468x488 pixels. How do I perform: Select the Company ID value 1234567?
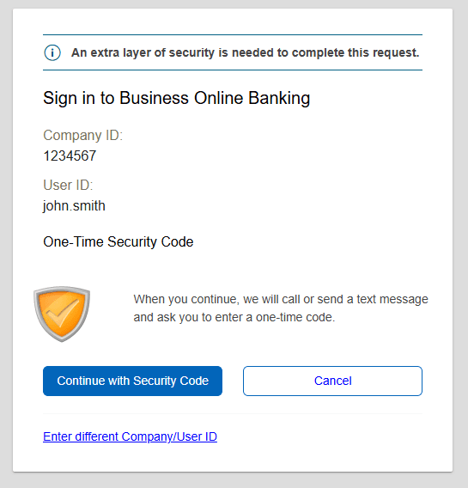click(x=70, y=156)
